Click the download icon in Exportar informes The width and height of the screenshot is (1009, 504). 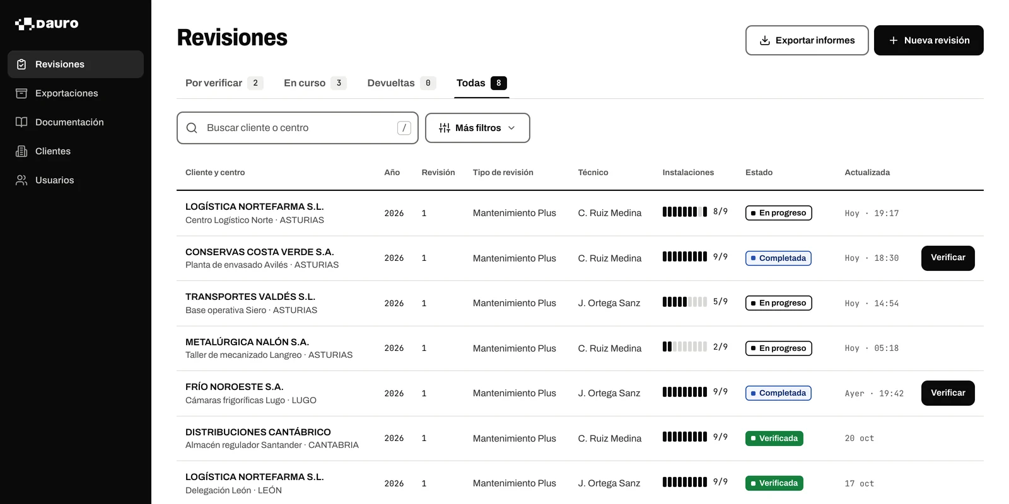(765, 40)
